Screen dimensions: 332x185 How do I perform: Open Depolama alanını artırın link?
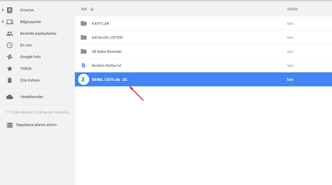click(37, 125)
